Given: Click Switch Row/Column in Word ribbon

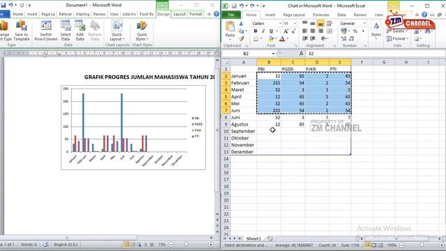Looking at the screenshot, I should coord(46,31).
